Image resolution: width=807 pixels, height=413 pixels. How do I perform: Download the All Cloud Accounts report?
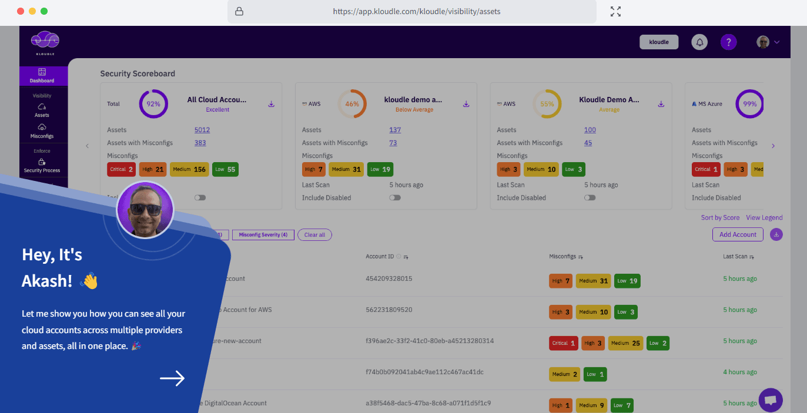271,103
